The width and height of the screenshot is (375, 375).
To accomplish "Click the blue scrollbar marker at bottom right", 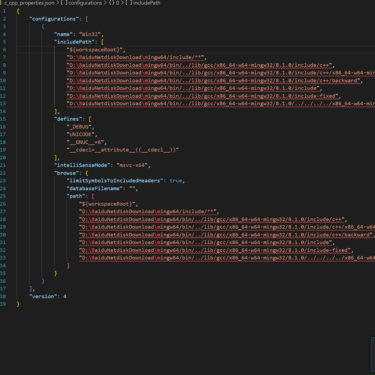I will [373, 354].
